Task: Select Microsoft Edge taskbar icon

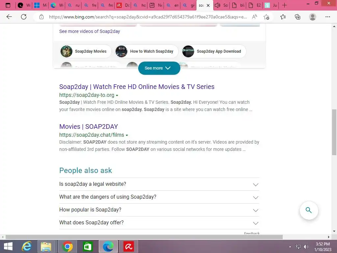Action: pyautogui.click(x=108, y=246)
